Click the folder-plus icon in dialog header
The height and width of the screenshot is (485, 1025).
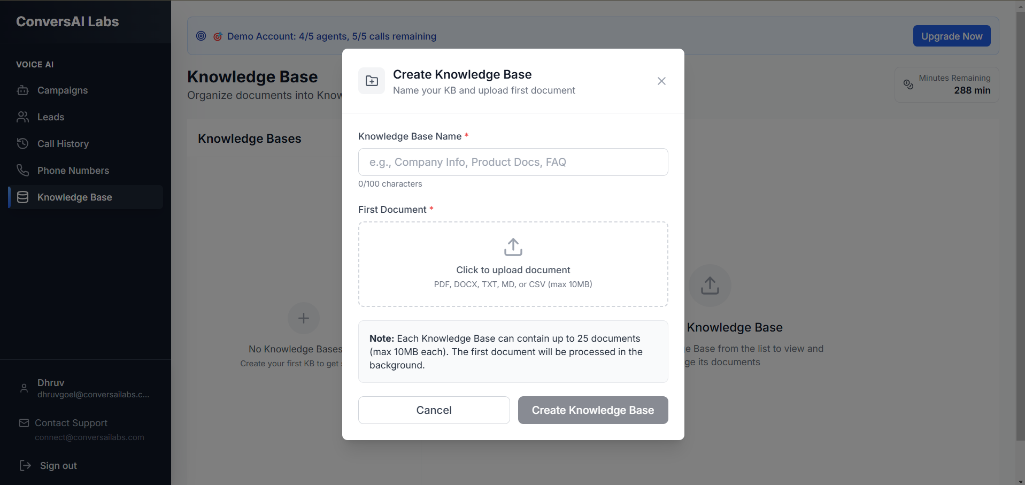[372, 81]
